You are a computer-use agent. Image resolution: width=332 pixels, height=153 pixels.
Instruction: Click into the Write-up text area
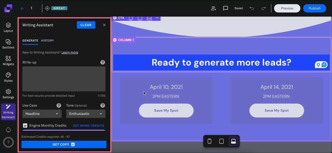[x=64, y=79]
